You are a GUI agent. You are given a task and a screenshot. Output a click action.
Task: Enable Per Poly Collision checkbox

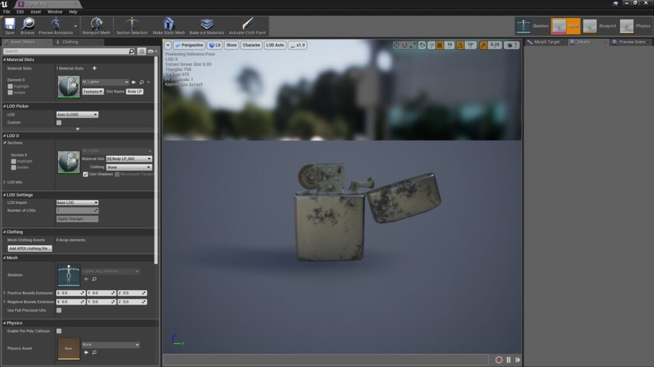(x=59, y=331)
